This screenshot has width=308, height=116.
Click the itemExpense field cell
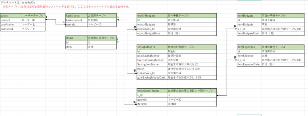(249, 56)
